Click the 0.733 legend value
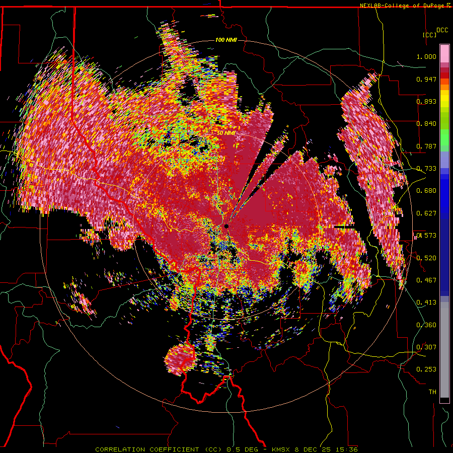Screen dimensions: 453x453 tap(426, 169)
